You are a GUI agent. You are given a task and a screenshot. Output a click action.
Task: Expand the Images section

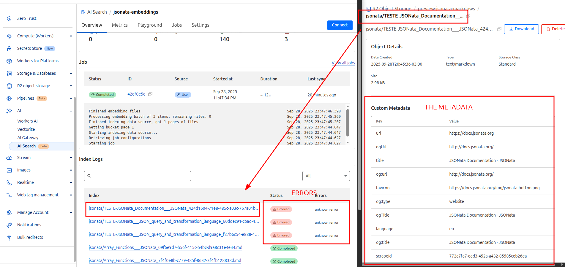(71, 170)
